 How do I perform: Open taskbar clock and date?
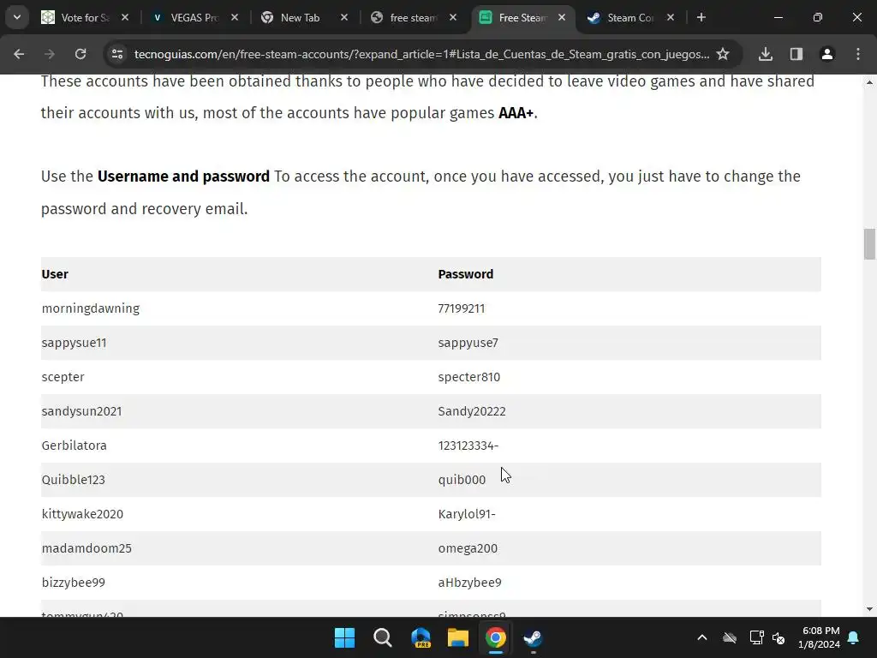819,637
